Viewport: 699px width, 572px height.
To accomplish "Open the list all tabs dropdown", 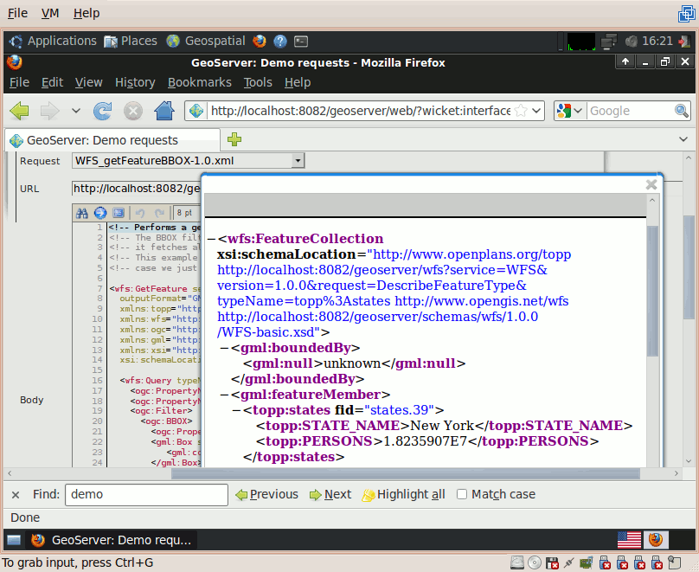I will (683, 139).
